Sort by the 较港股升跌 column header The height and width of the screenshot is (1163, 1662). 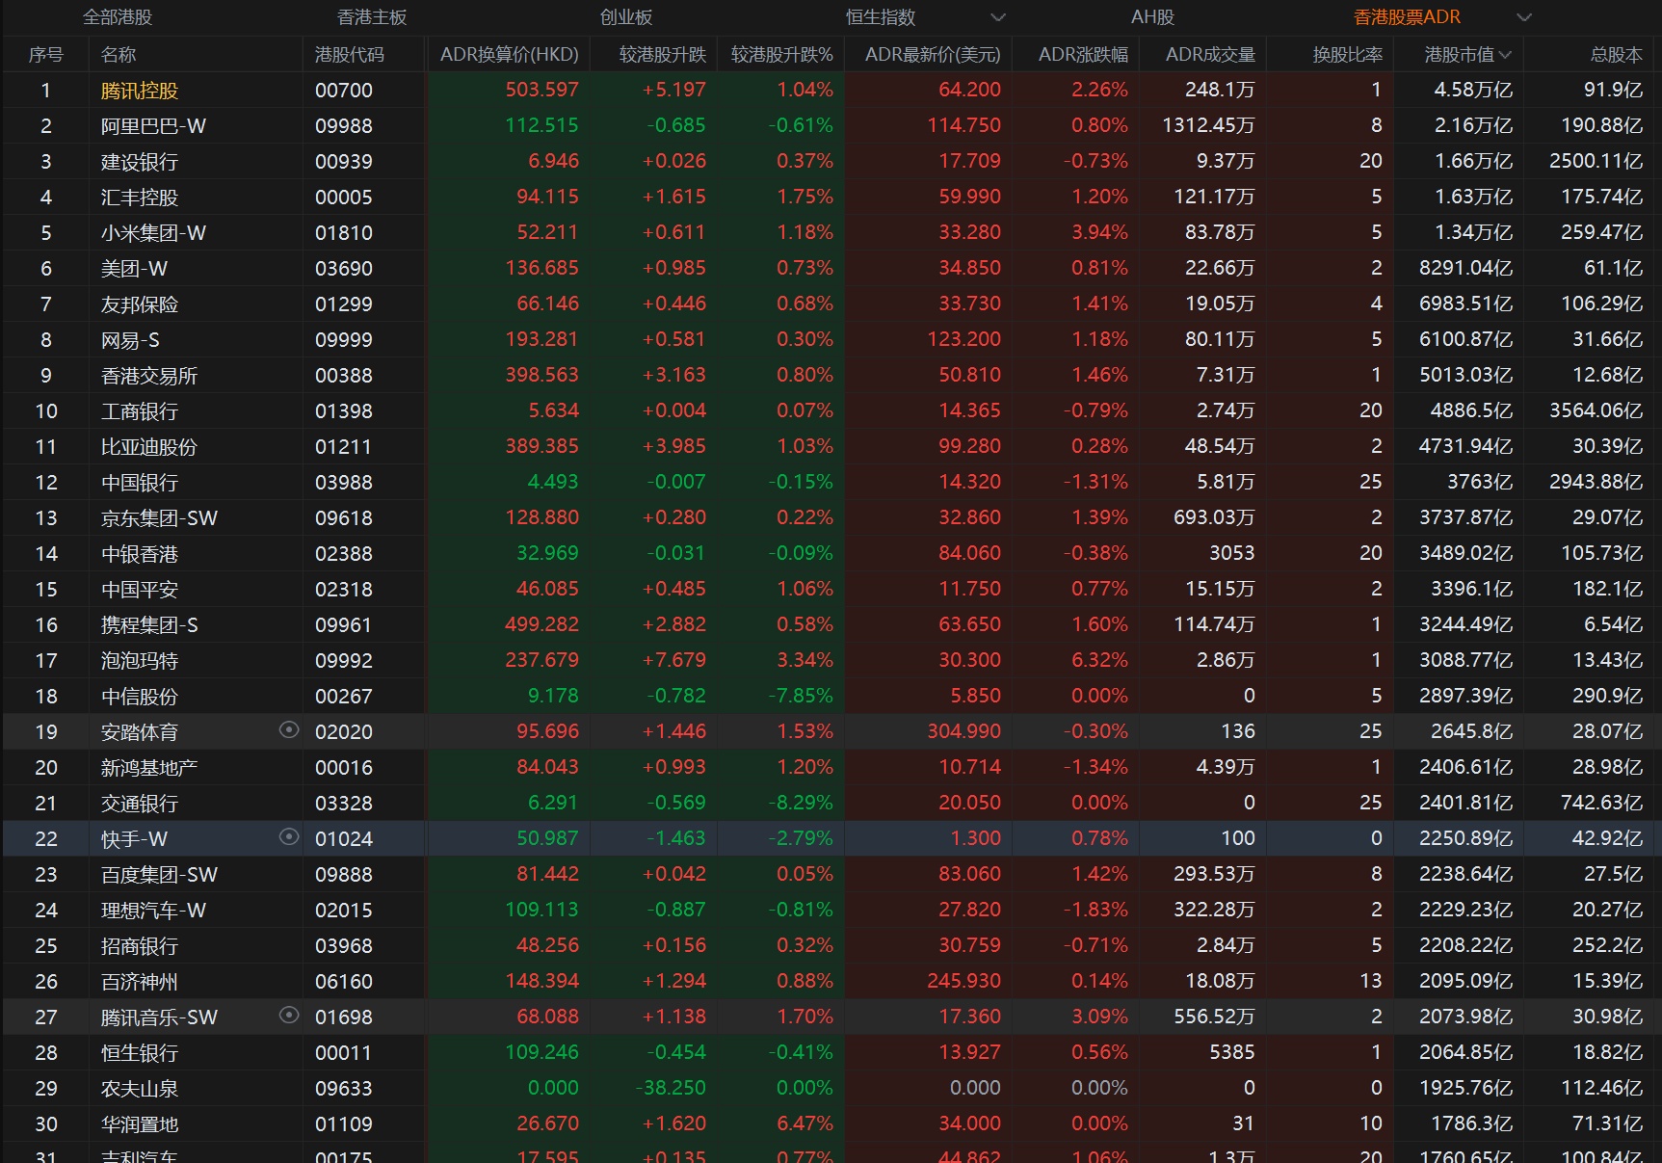[663, 55]
